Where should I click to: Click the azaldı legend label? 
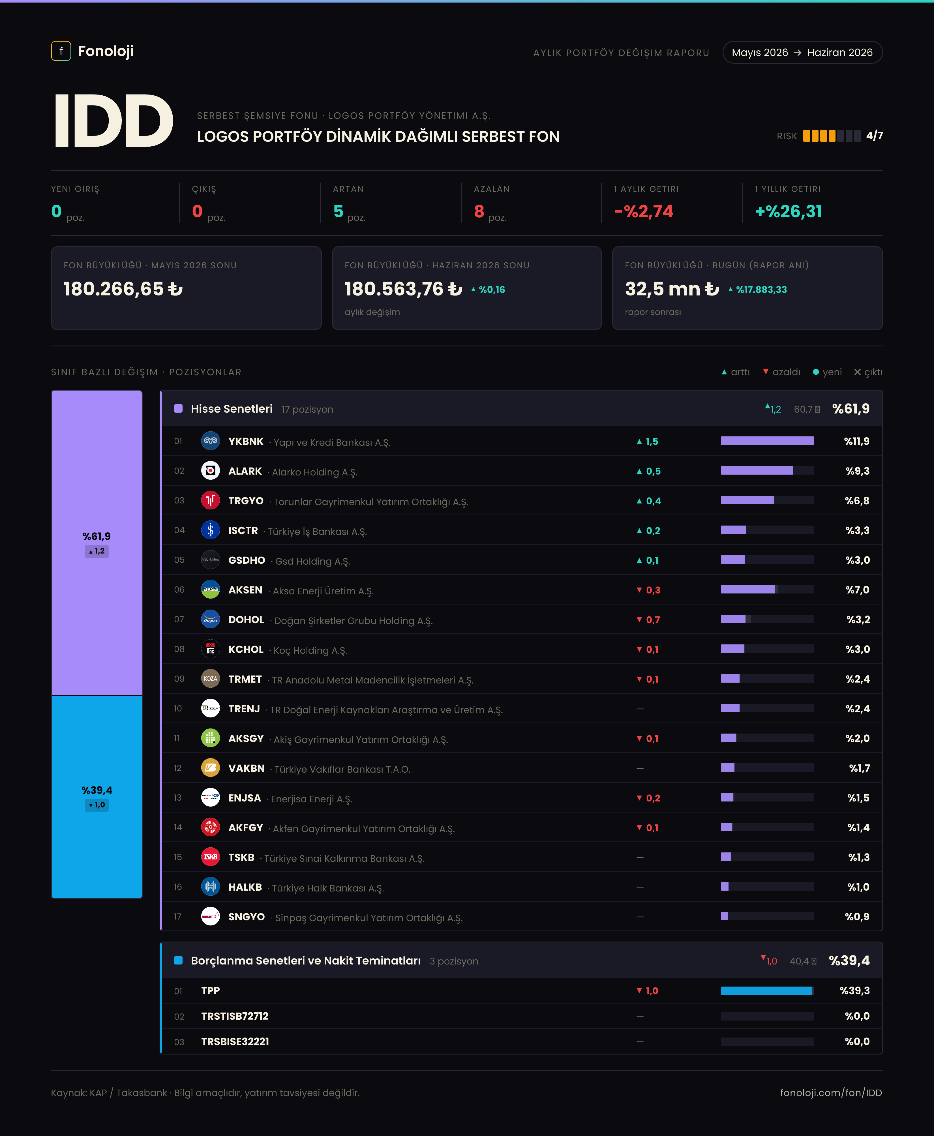786,372
